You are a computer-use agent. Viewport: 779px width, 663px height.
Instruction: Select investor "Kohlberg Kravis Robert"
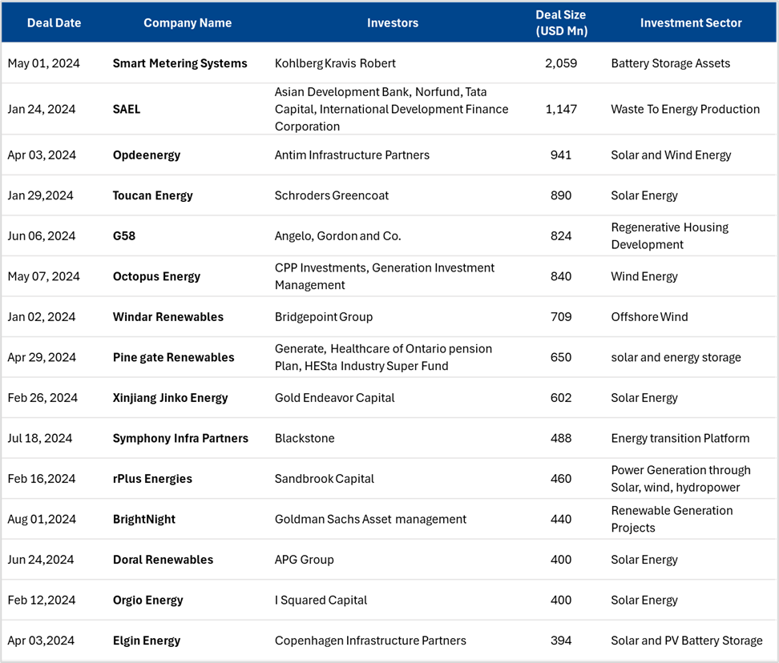335,63
